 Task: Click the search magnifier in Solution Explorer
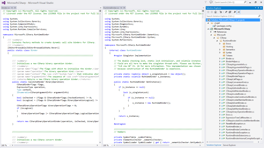(259, 16)
